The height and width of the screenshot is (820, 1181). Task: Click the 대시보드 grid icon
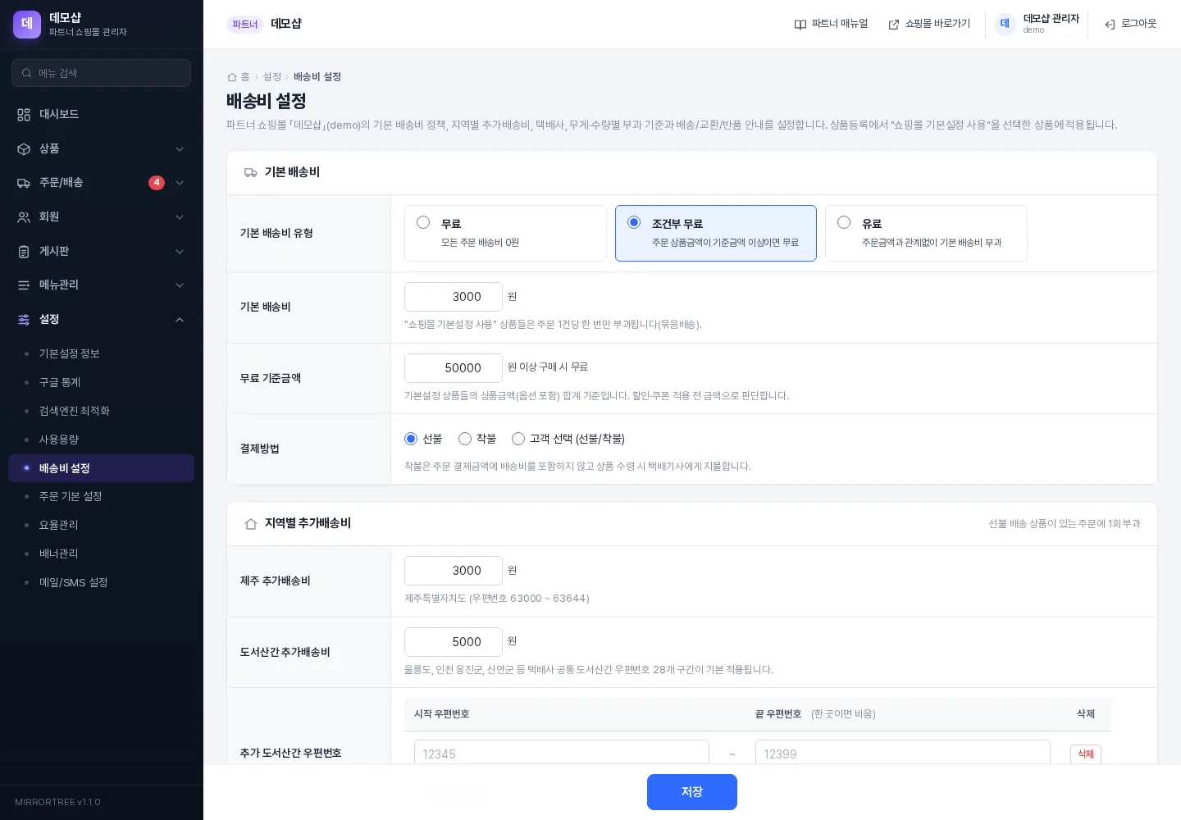pos(24,114)
